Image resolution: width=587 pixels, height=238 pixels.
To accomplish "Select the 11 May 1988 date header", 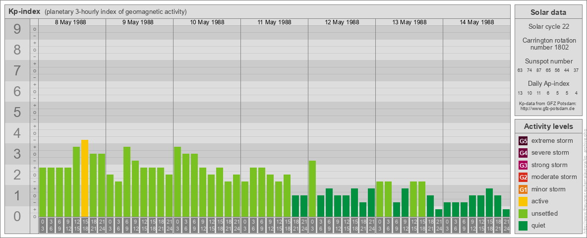I will 274,22.
